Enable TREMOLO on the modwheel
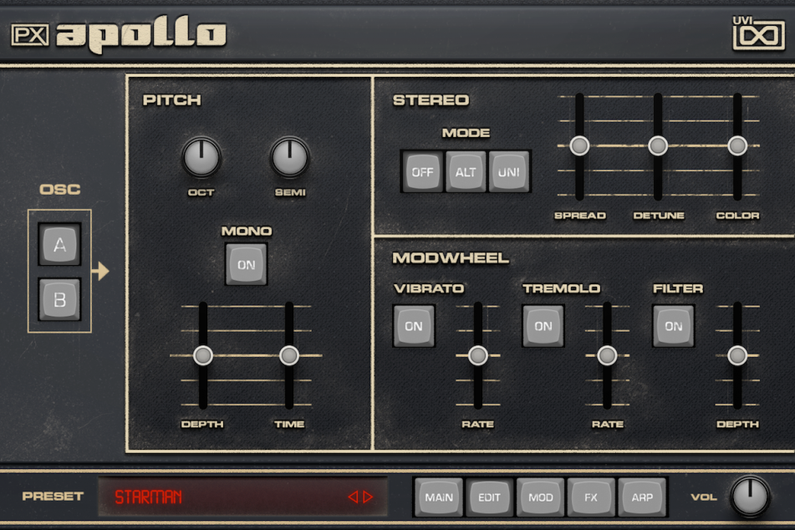This screenshot has height=530, width=795. click(x=543, y=325)
